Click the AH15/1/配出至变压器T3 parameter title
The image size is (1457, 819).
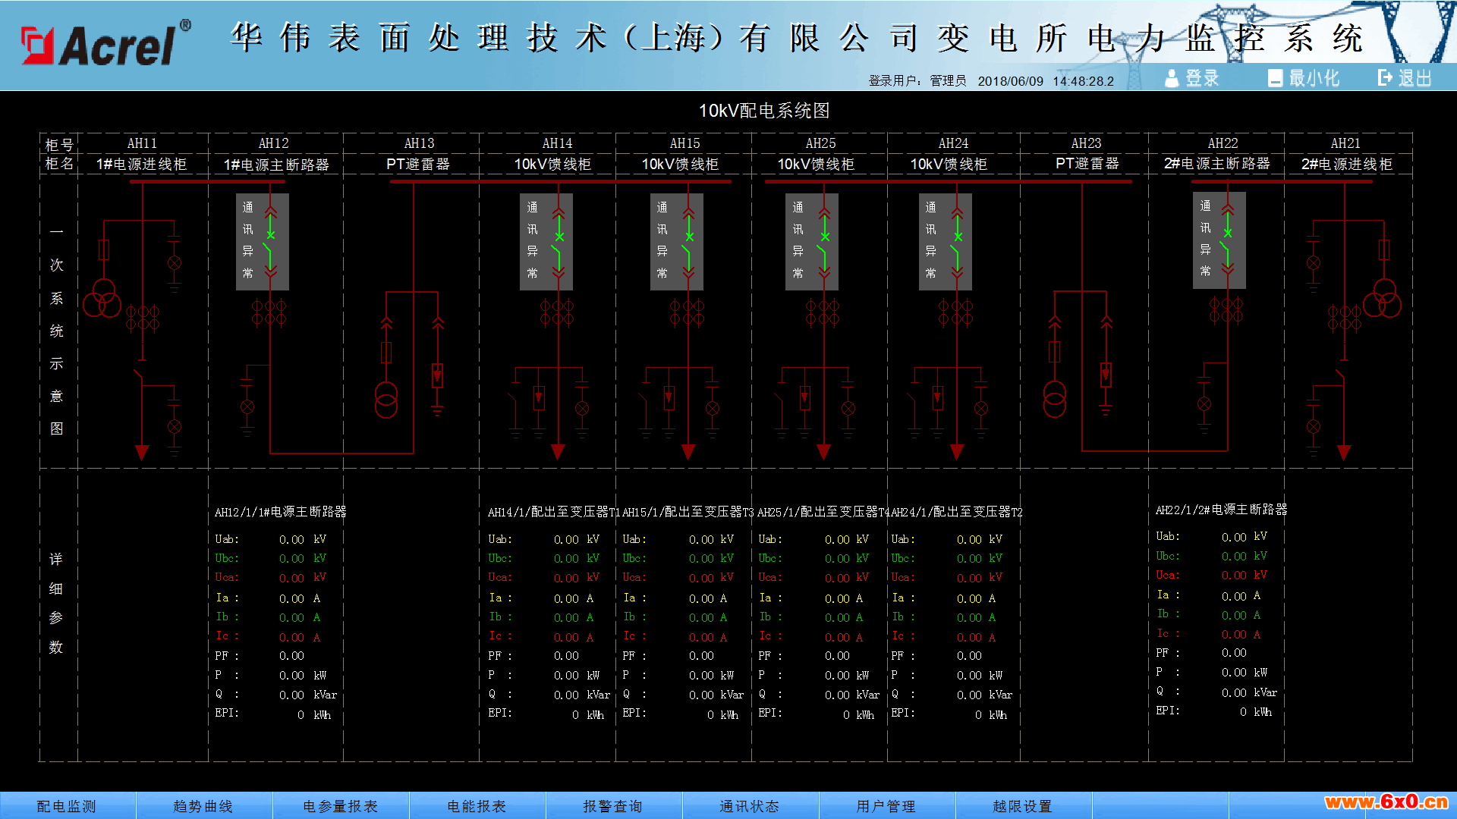click(688, 513)
